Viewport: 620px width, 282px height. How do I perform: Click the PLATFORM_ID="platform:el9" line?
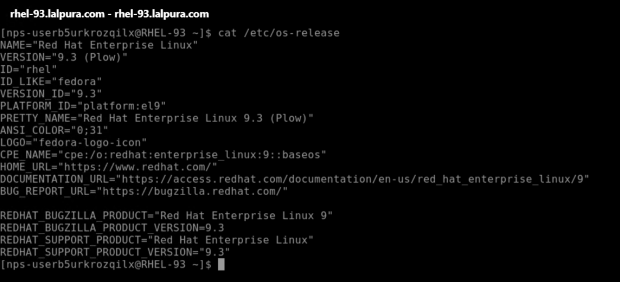83,106
